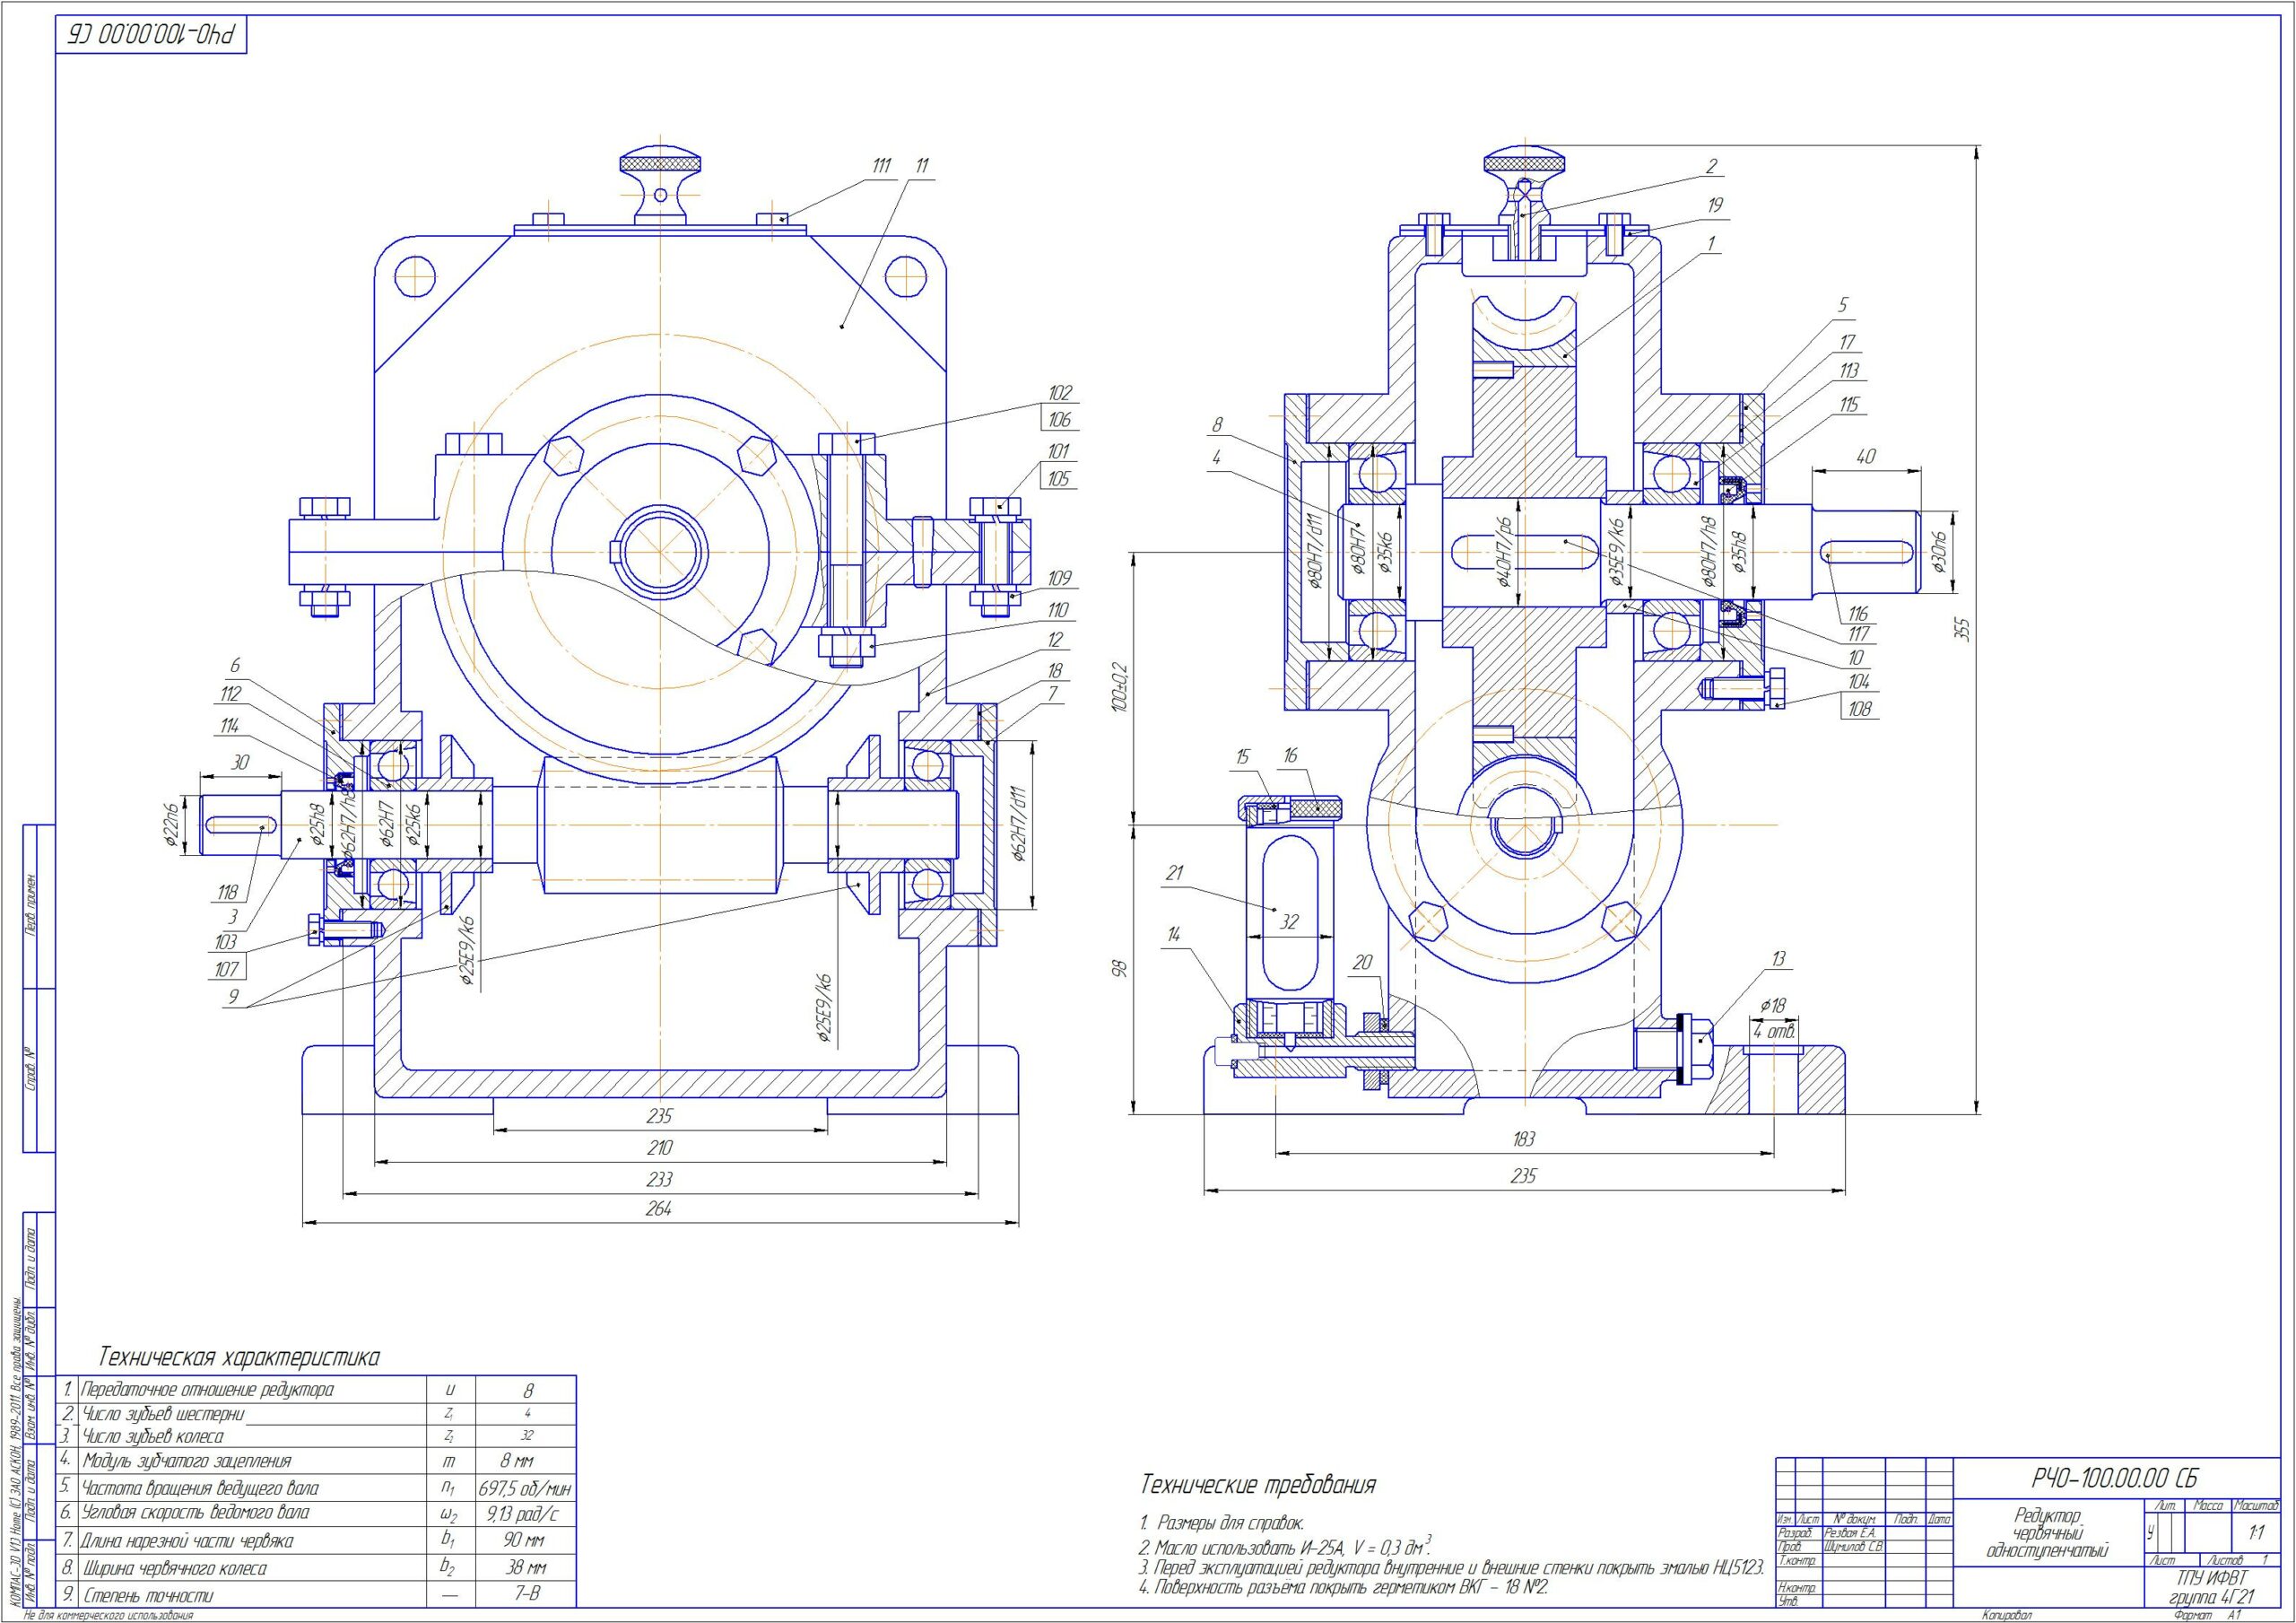
Task: Select the 7-B accuracy grade cell
Action: click(x=526, y=1595)
